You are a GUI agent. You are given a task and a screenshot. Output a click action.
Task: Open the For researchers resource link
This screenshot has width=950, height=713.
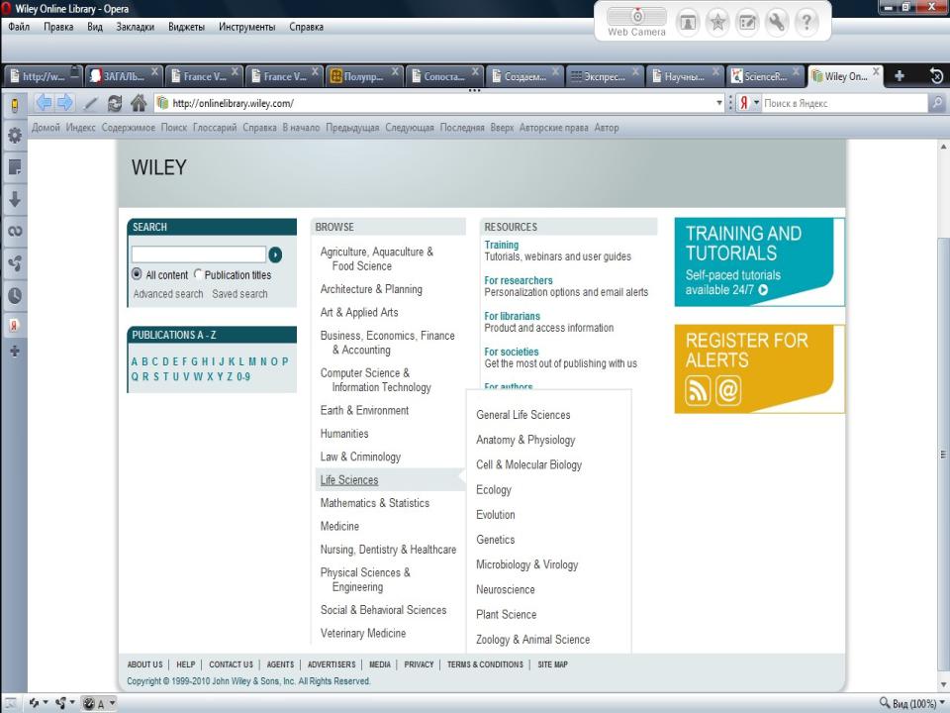pyautogui.click(x=519, y=280)
